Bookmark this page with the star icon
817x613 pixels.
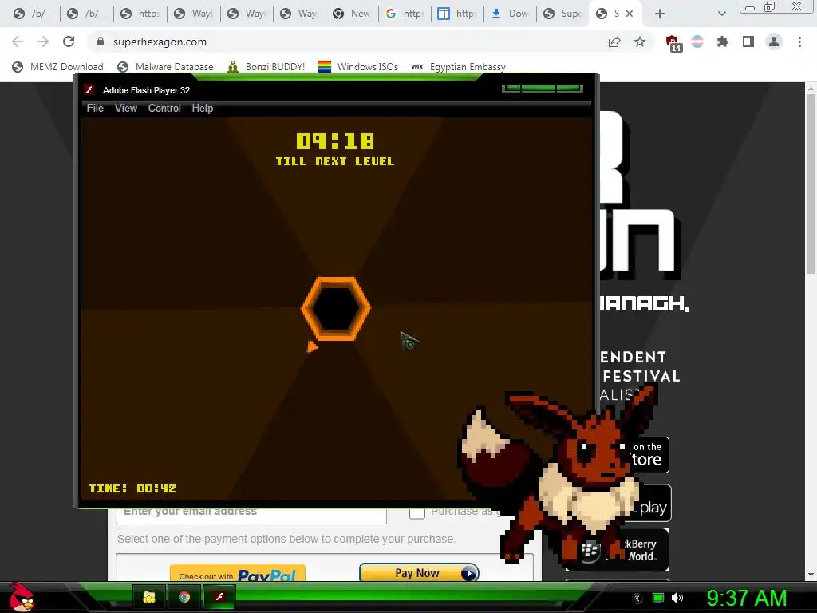[x=640, y=42]
